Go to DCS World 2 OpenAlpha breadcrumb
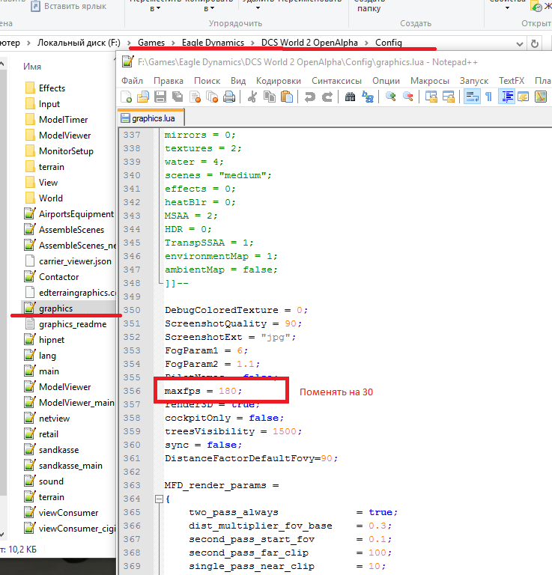This screenshot has width=552, height=575. 309,43
